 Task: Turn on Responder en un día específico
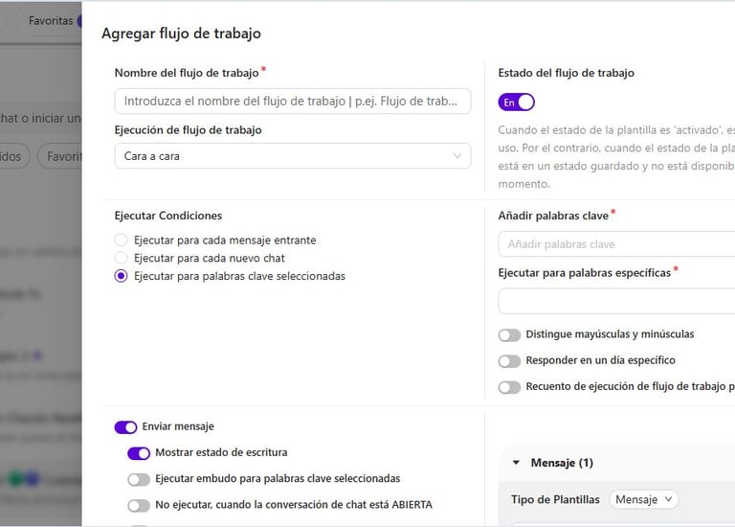point(509,361)
